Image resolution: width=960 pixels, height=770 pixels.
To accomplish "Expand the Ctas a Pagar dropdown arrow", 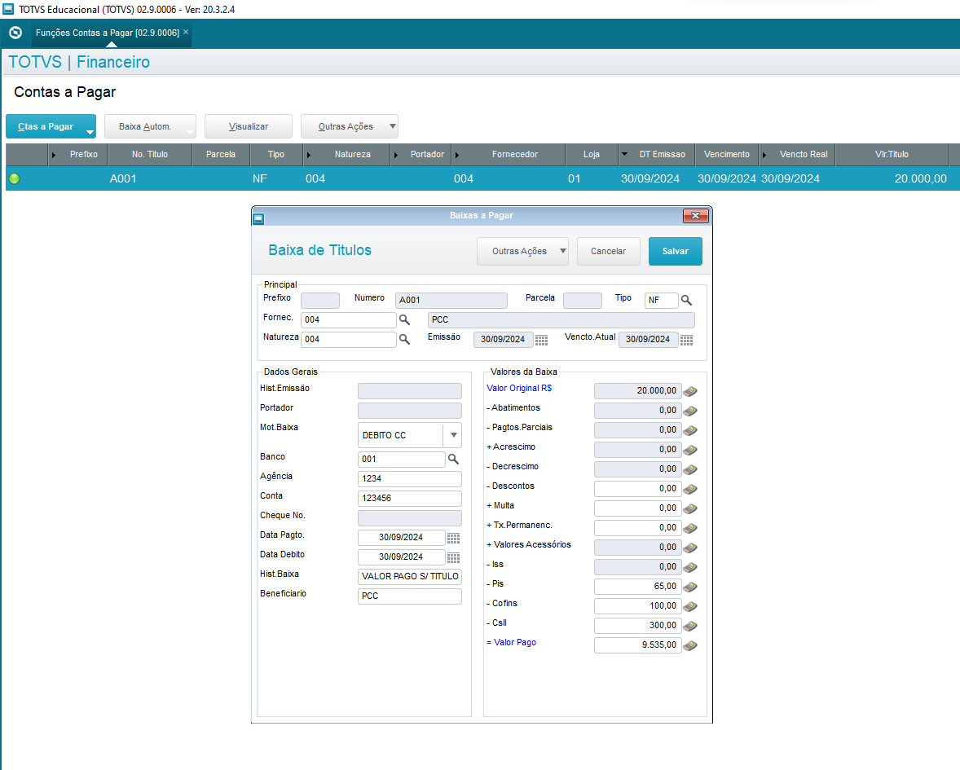I will coord(90,132).
